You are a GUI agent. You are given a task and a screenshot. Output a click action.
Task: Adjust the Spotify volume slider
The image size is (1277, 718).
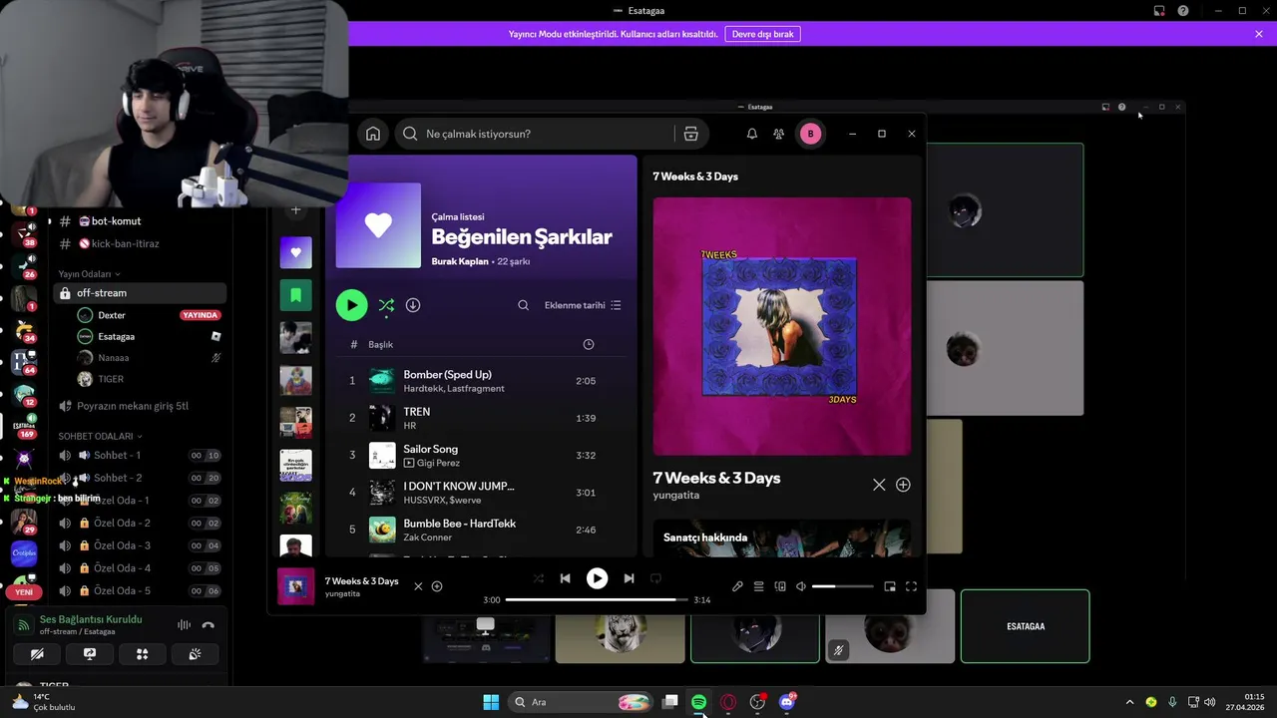coord(842,586)
